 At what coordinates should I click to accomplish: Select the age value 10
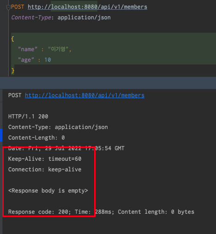tap(48, 60)
